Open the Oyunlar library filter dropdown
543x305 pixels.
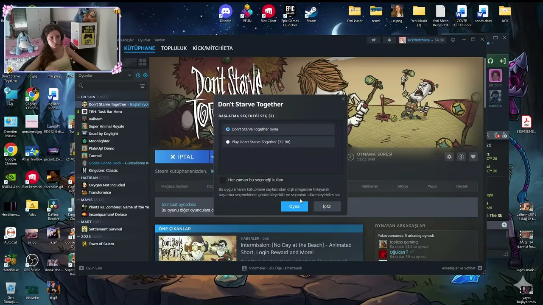coord(105,75)
